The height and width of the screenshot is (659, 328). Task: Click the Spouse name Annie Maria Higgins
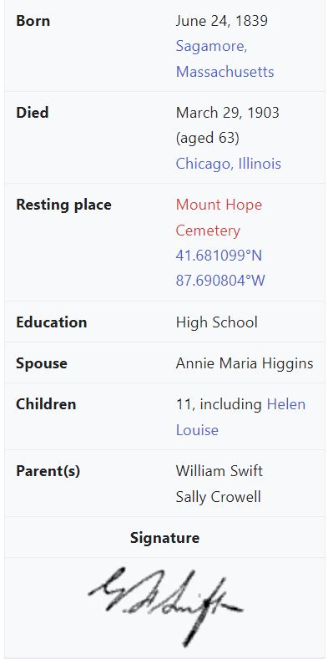(245, 363)
